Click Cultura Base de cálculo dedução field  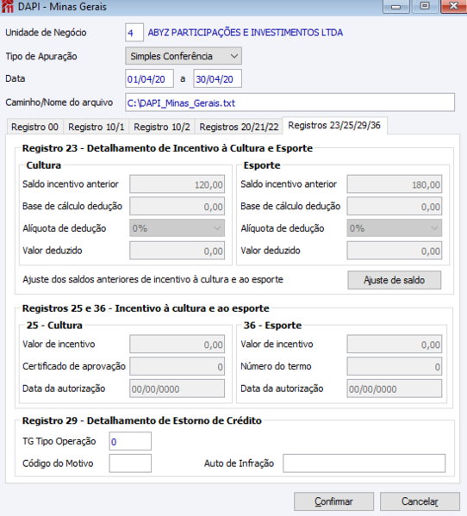[177, 206]
